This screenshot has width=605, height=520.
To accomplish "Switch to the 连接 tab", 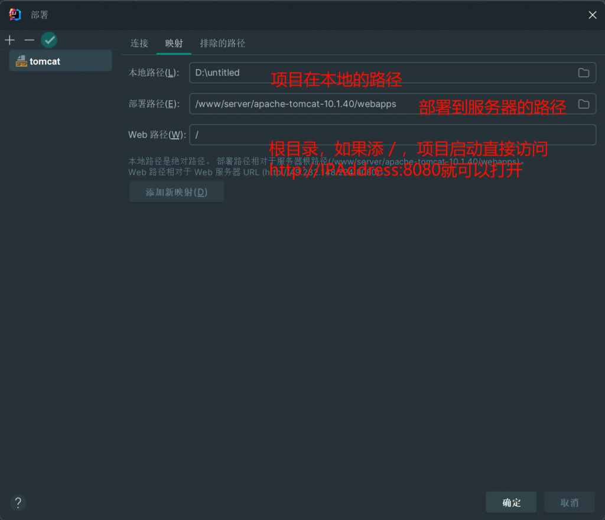I will [x=139, y=43].
